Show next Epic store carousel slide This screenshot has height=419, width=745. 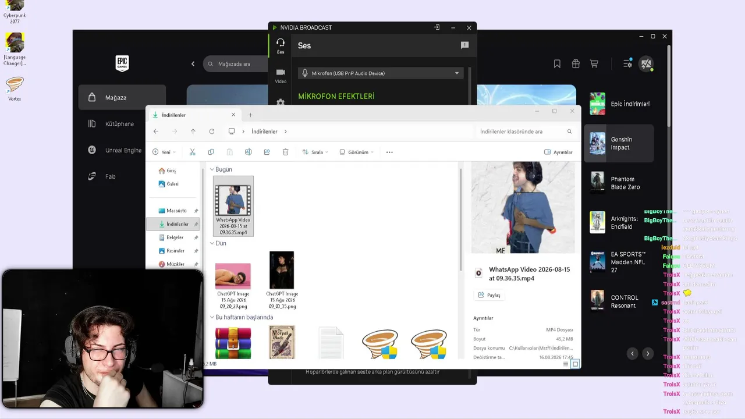[x=648, y=353]
